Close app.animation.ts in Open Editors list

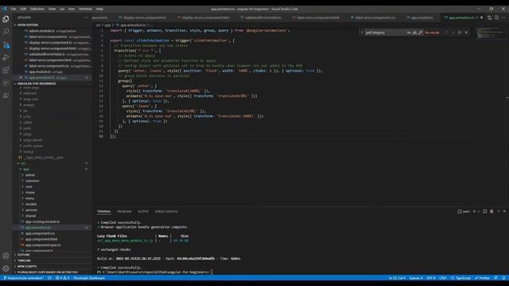pyautogui.click(x=21, y=78)
